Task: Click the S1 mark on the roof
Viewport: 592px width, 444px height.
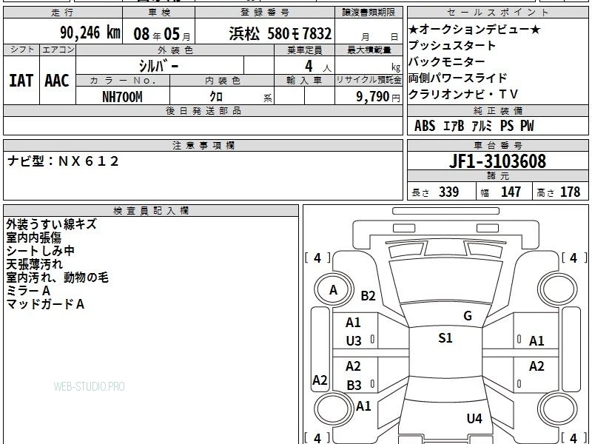Action: [445, 338]
